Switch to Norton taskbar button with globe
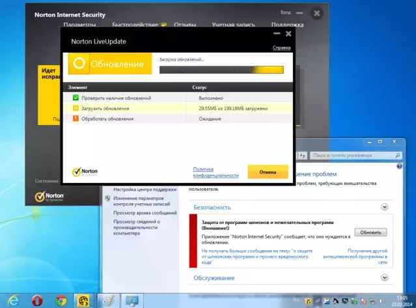The width and height of the screenshot is (416, 308). coord(83,301)
